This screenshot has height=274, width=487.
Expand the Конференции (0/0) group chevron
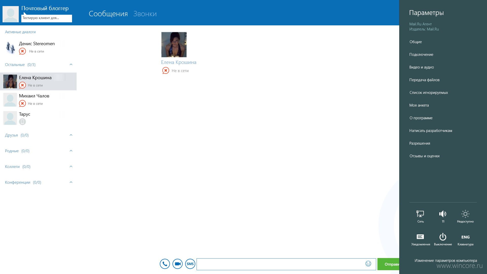point(71,182)
